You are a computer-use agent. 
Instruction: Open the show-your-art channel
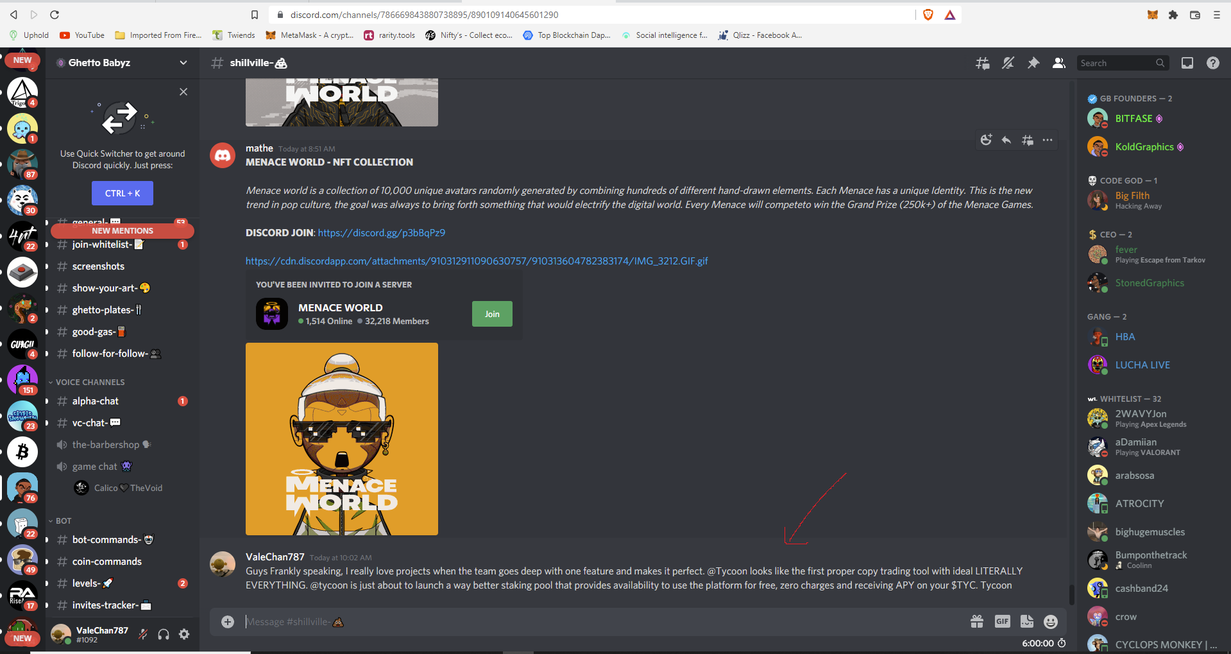click(122, 288)
